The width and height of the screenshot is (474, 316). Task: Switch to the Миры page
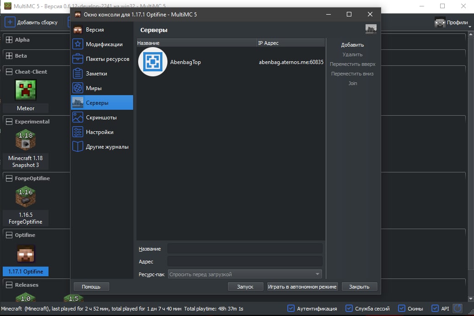click(102, 88)
